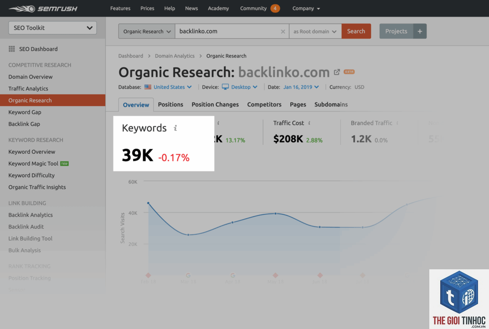Click the United States flag icon

[x=148, y=87]
